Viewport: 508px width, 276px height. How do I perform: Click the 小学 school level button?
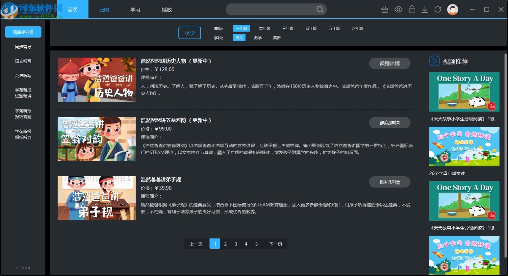click(x=190, y=33)
